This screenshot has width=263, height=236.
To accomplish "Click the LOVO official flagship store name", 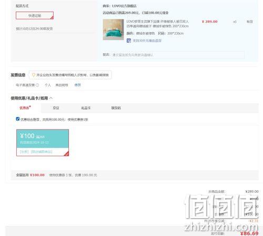I will coord(124,6).
